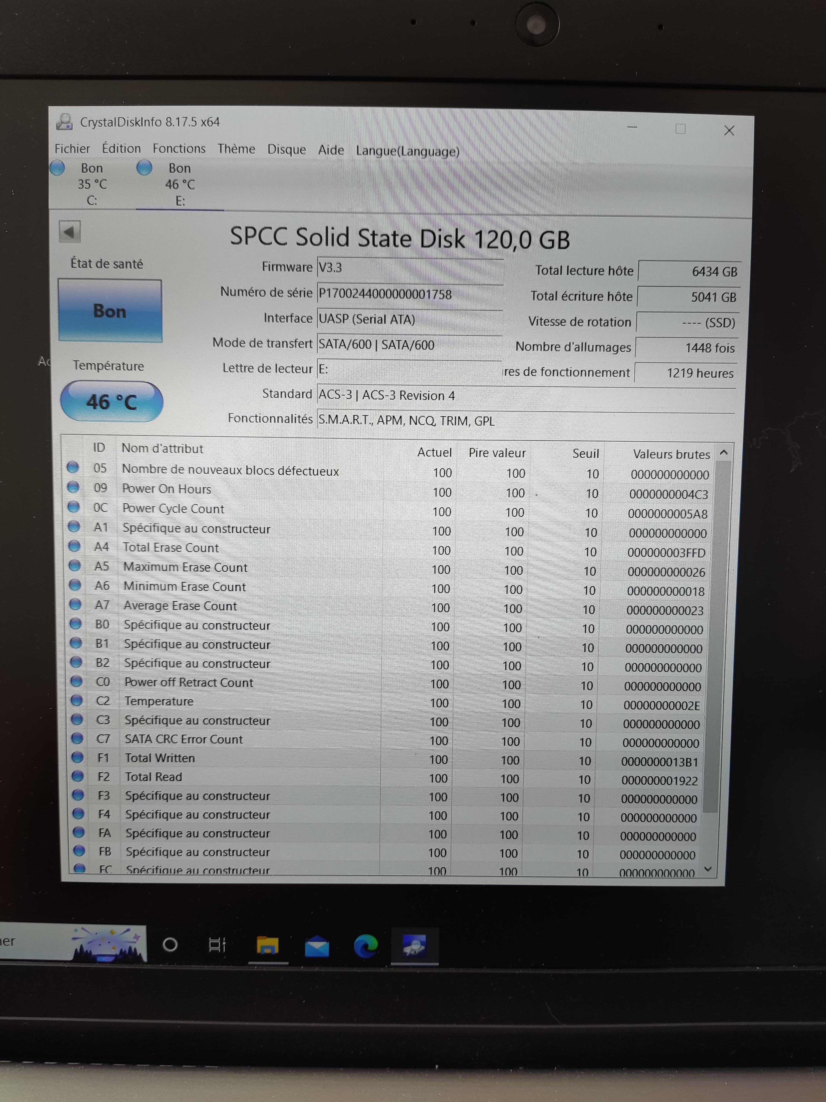Viewport: 826px width, 1102px height.
Task: Open the Fonctions menu
Action: 179,148
